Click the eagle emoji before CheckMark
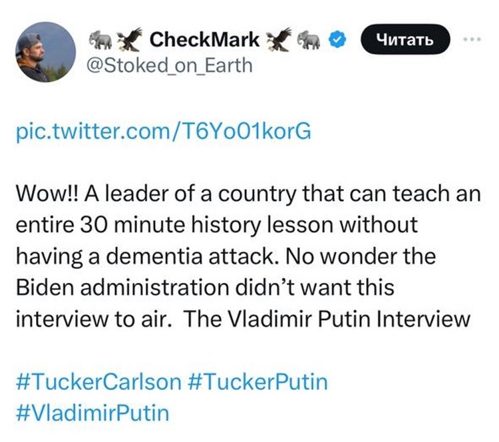 tap(131, 41)
